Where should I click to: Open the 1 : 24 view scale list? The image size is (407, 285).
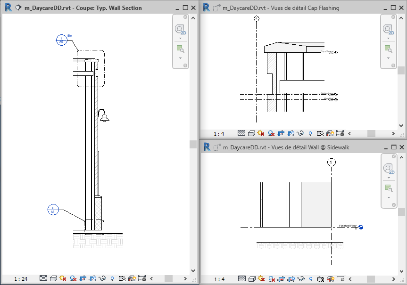pyautogui.click(x=21, y=279)
